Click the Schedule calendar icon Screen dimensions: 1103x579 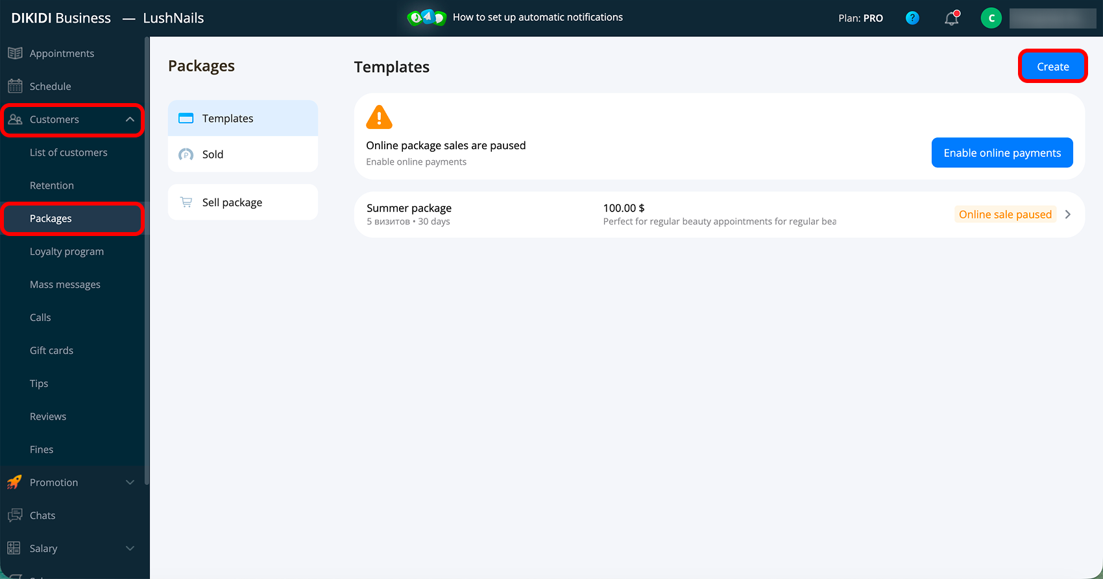coord(15,86)
